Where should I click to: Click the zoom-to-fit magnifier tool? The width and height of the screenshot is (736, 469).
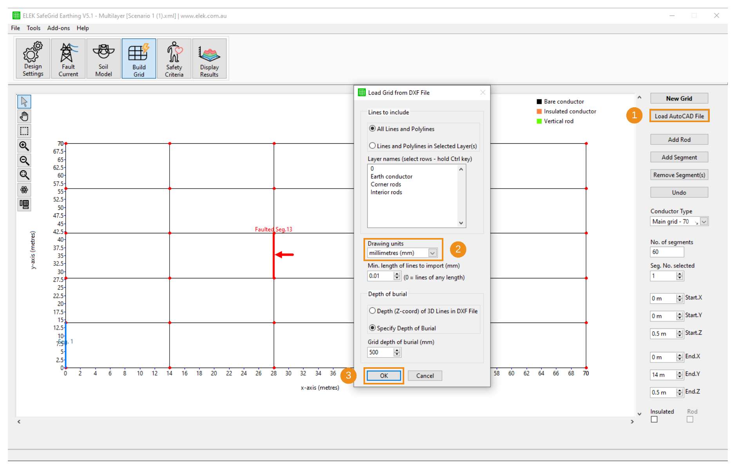point(24,175)
